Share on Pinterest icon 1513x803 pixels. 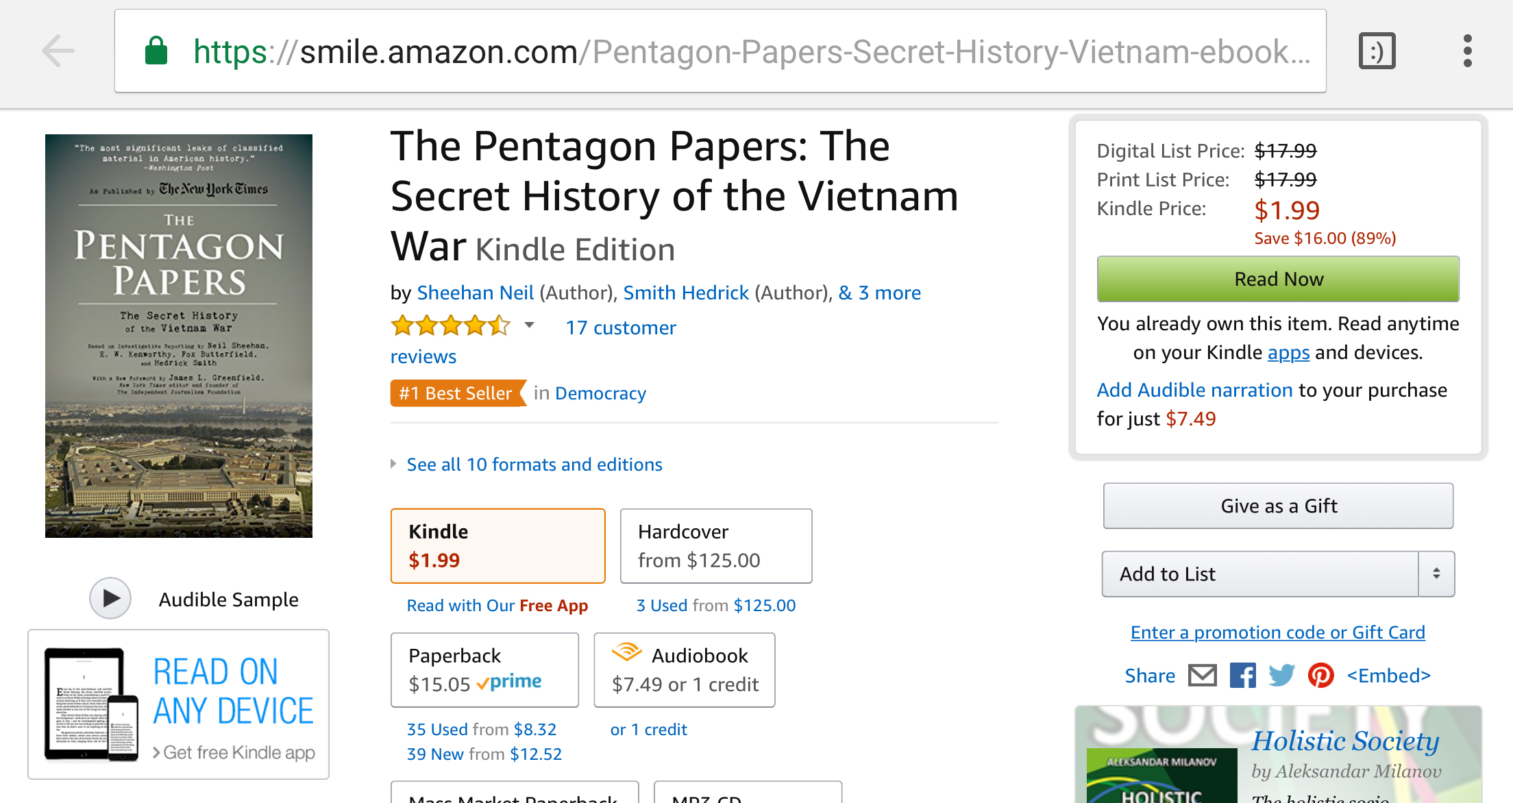1320,676
